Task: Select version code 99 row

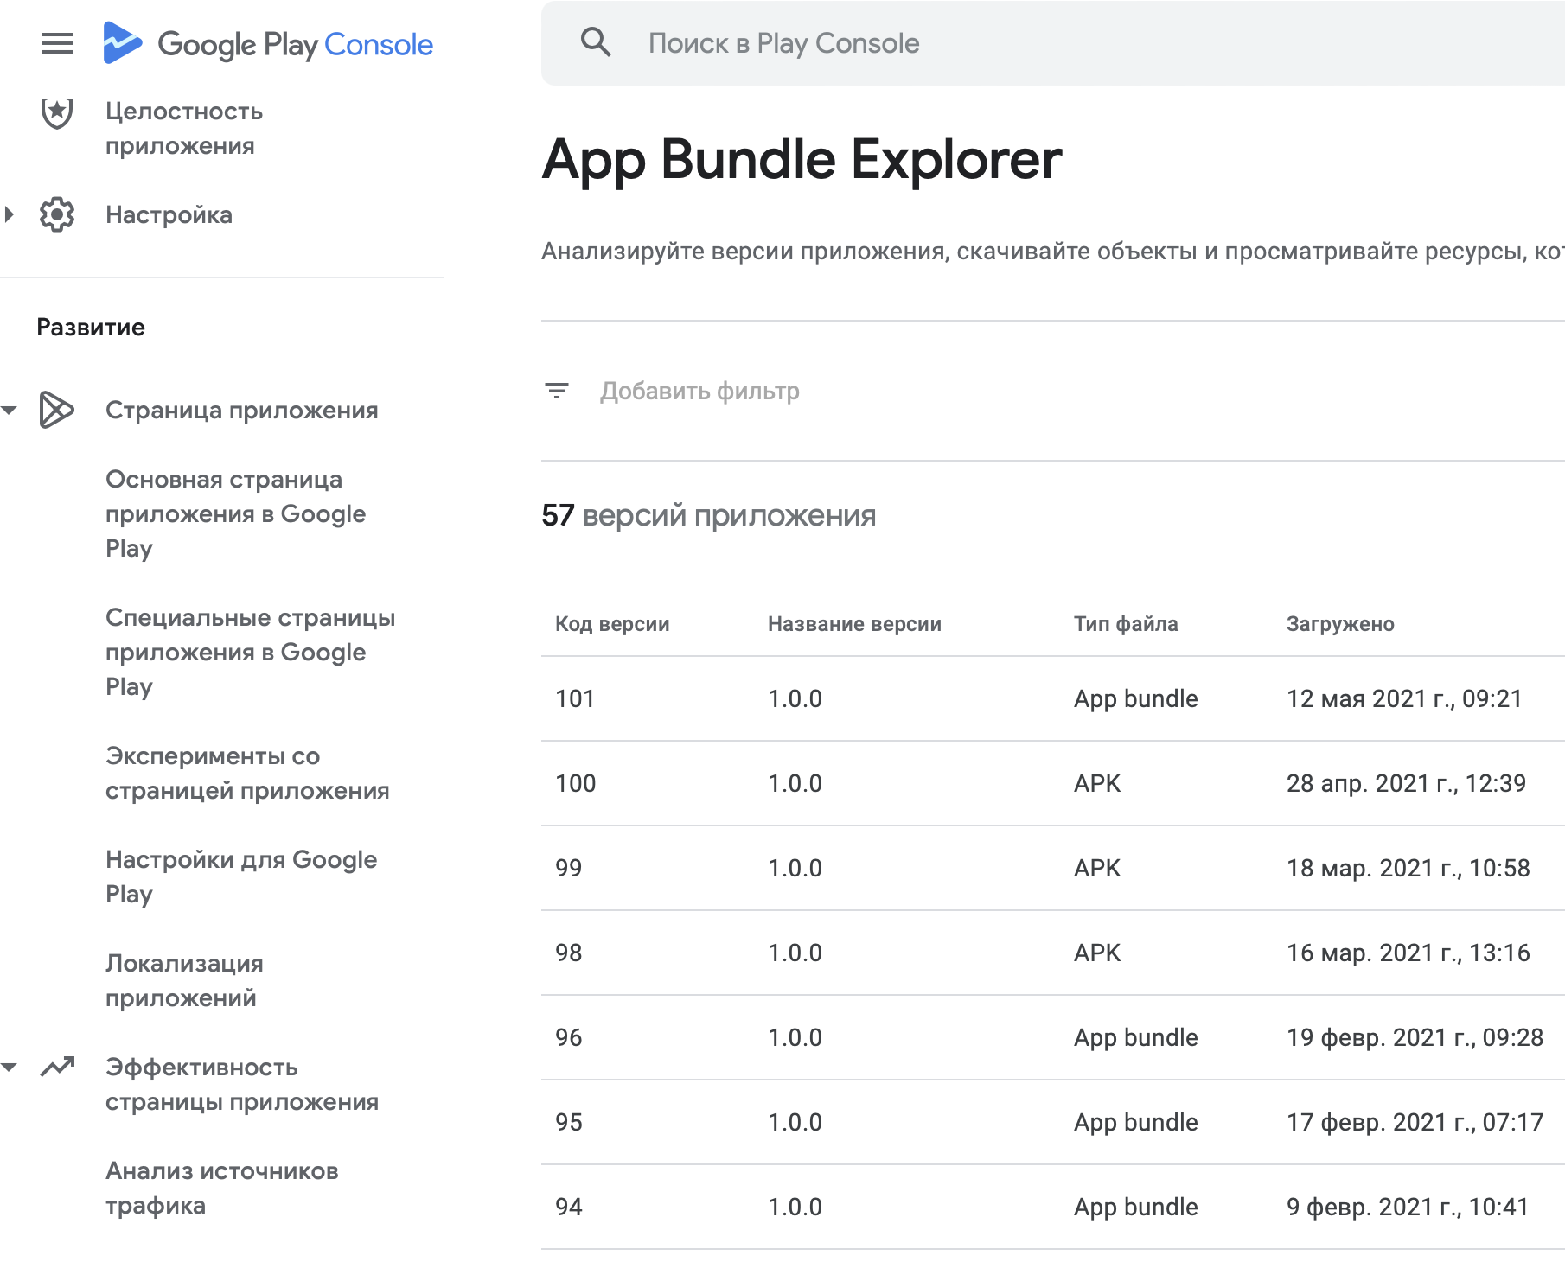Action: coord(1053,868)
